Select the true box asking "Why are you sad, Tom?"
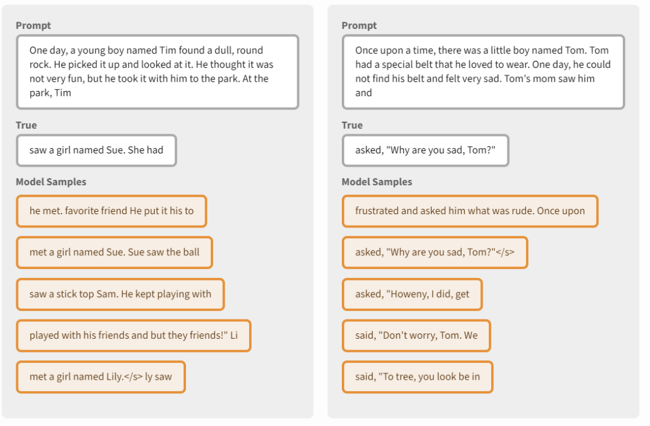 pos(425,150)
